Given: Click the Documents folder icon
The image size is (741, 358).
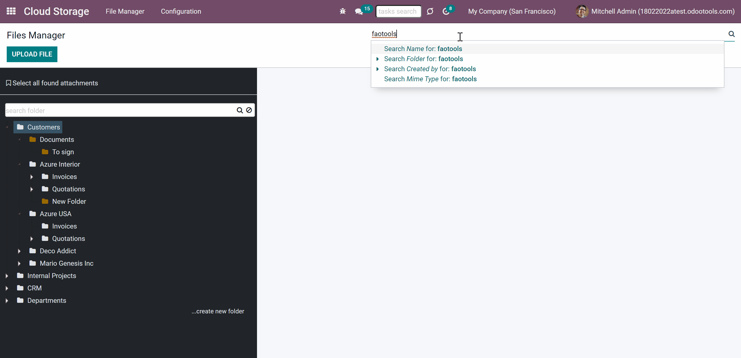Looking at the screenshot, I should point(33,140).
